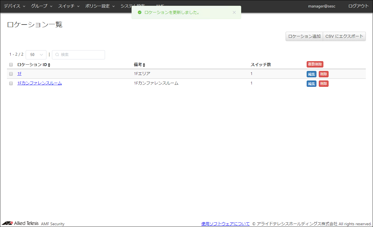Open the 使用ソフトウェアについて link
The width and height of the screenshot is (373, 227).
[225, 224]
